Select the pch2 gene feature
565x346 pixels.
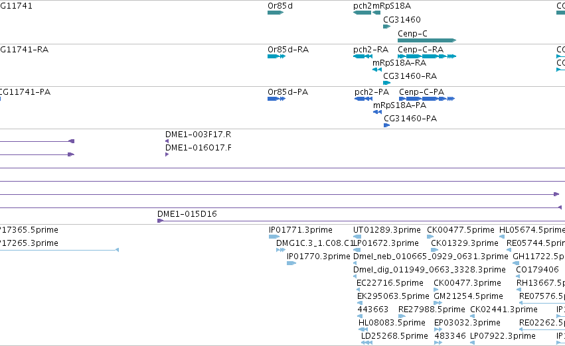pos(362,13)
